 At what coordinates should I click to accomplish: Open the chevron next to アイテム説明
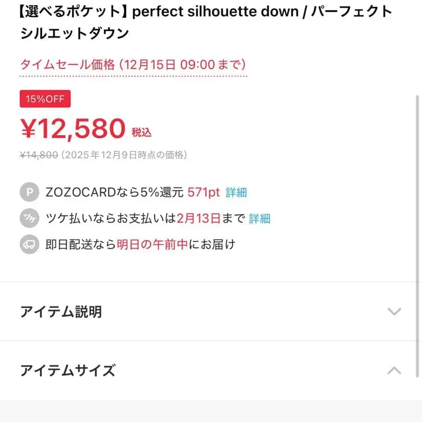(394, 311)
